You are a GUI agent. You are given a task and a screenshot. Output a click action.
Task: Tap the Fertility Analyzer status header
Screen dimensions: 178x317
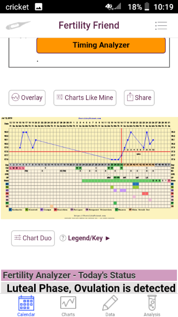89,275
